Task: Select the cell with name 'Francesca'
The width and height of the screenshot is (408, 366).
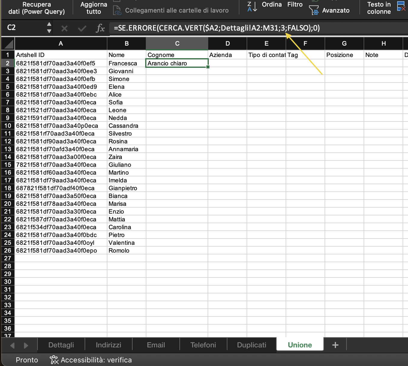Action: tap(127, 63)
